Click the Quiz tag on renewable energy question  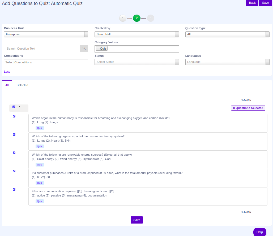pyautogui.click(x=40, y=165)
